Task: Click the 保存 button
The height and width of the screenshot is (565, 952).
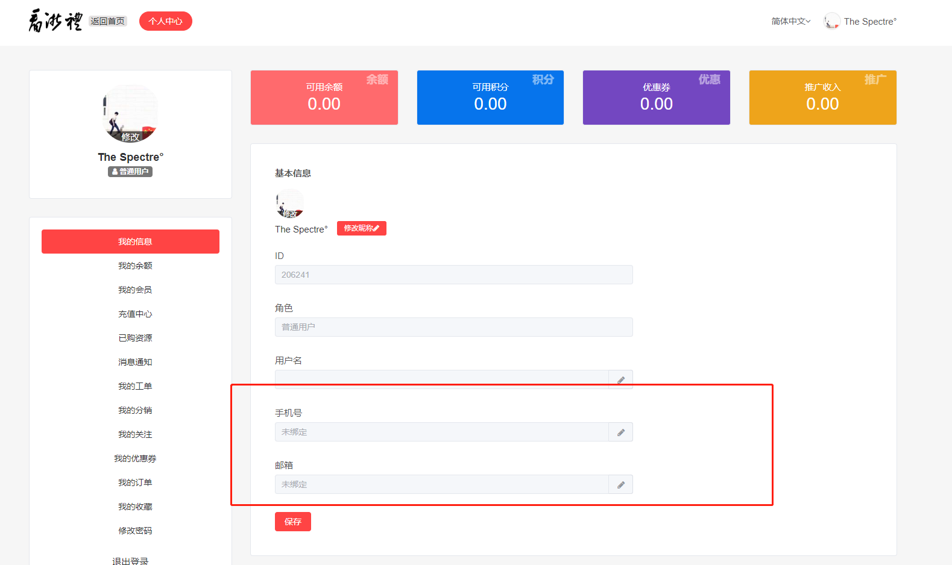Action: pos(293,522)
